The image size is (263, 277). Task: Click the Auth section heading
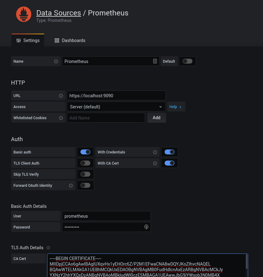[17, 139]
